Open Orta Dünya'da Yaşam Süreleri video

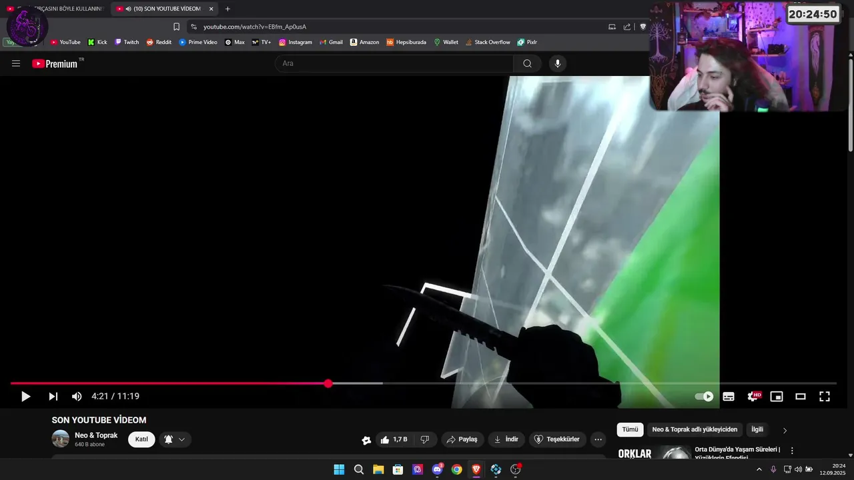tap(737, 453)
